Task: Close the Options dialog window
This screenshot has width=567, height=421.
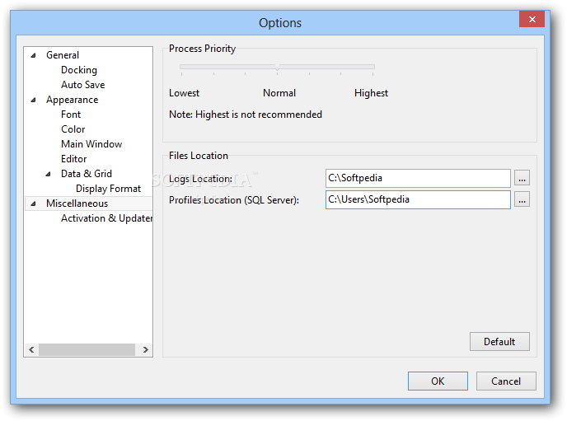Action: (x=532, y=19)
